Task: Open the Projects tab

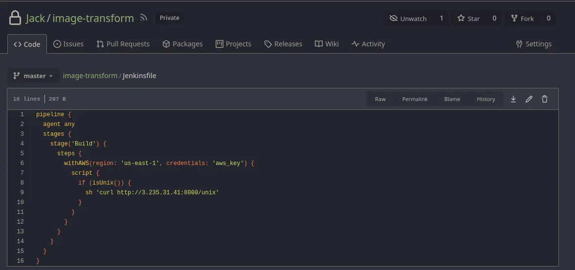Action: pos(233,44)
